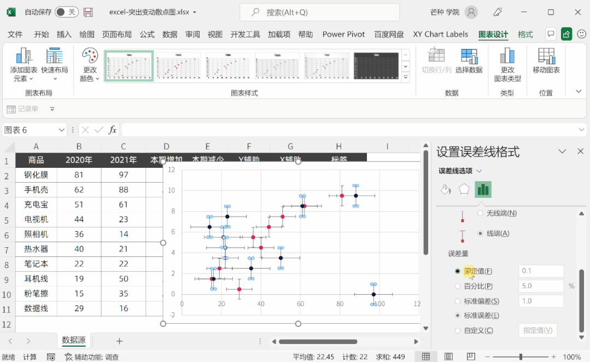
Task: Expand the Name Box dropdown showing 图表 6
Action: click(62, 130)
